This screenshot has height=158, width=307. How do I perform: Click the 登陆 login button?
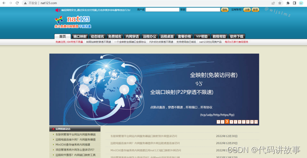(x=225, y=9)
